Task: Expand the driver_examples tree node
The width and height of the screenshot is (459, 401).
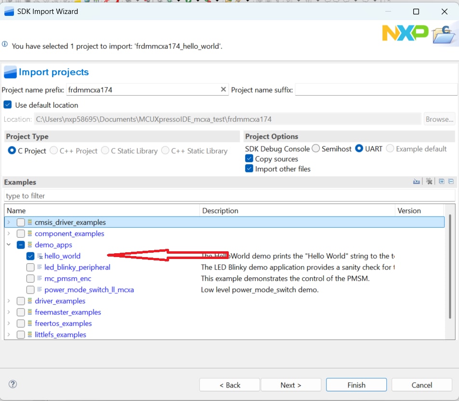Action: coord(9,301)
